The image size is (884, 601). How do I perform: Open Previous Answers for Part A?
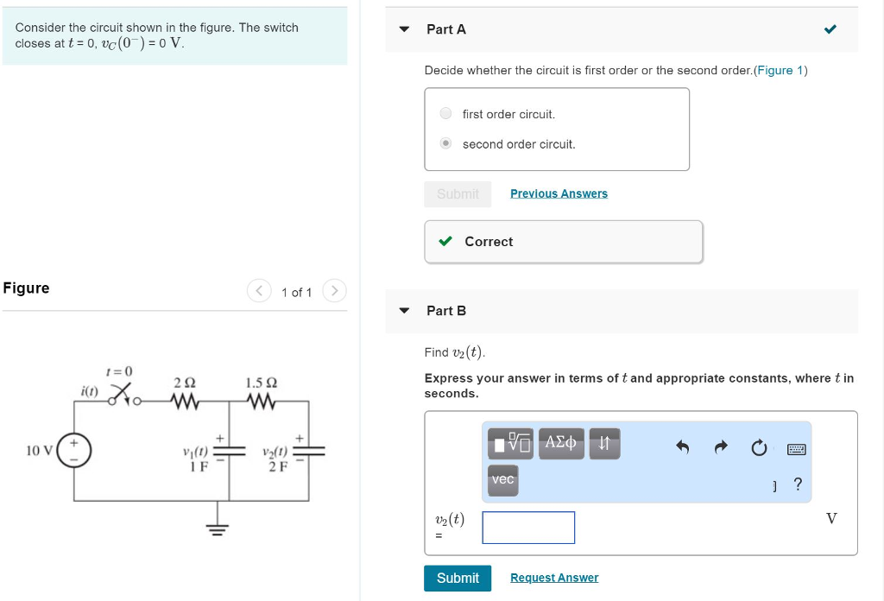pyautogui.click(x=559, y=193)
